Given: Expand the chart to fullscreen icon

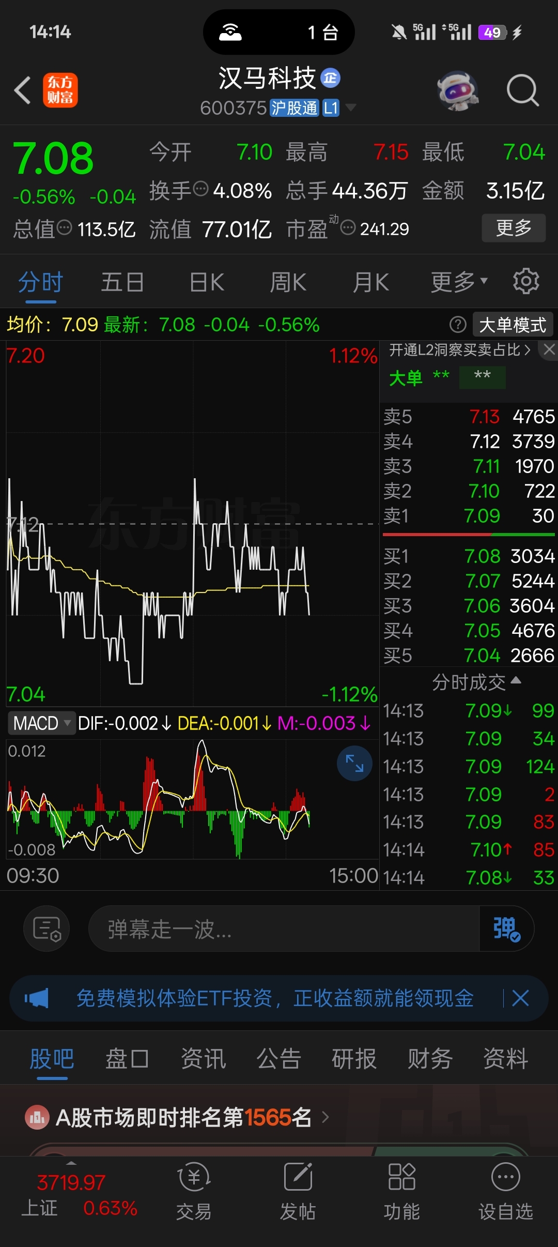Looking at the screenshot, I should (354, 763).
